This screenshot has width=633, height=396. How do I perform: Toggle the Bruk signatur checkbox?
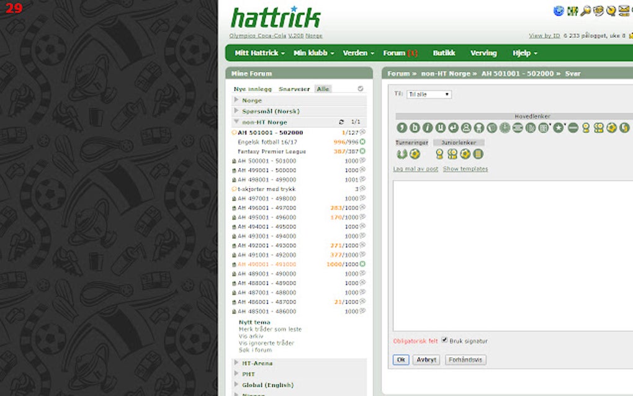click(444, 340)
